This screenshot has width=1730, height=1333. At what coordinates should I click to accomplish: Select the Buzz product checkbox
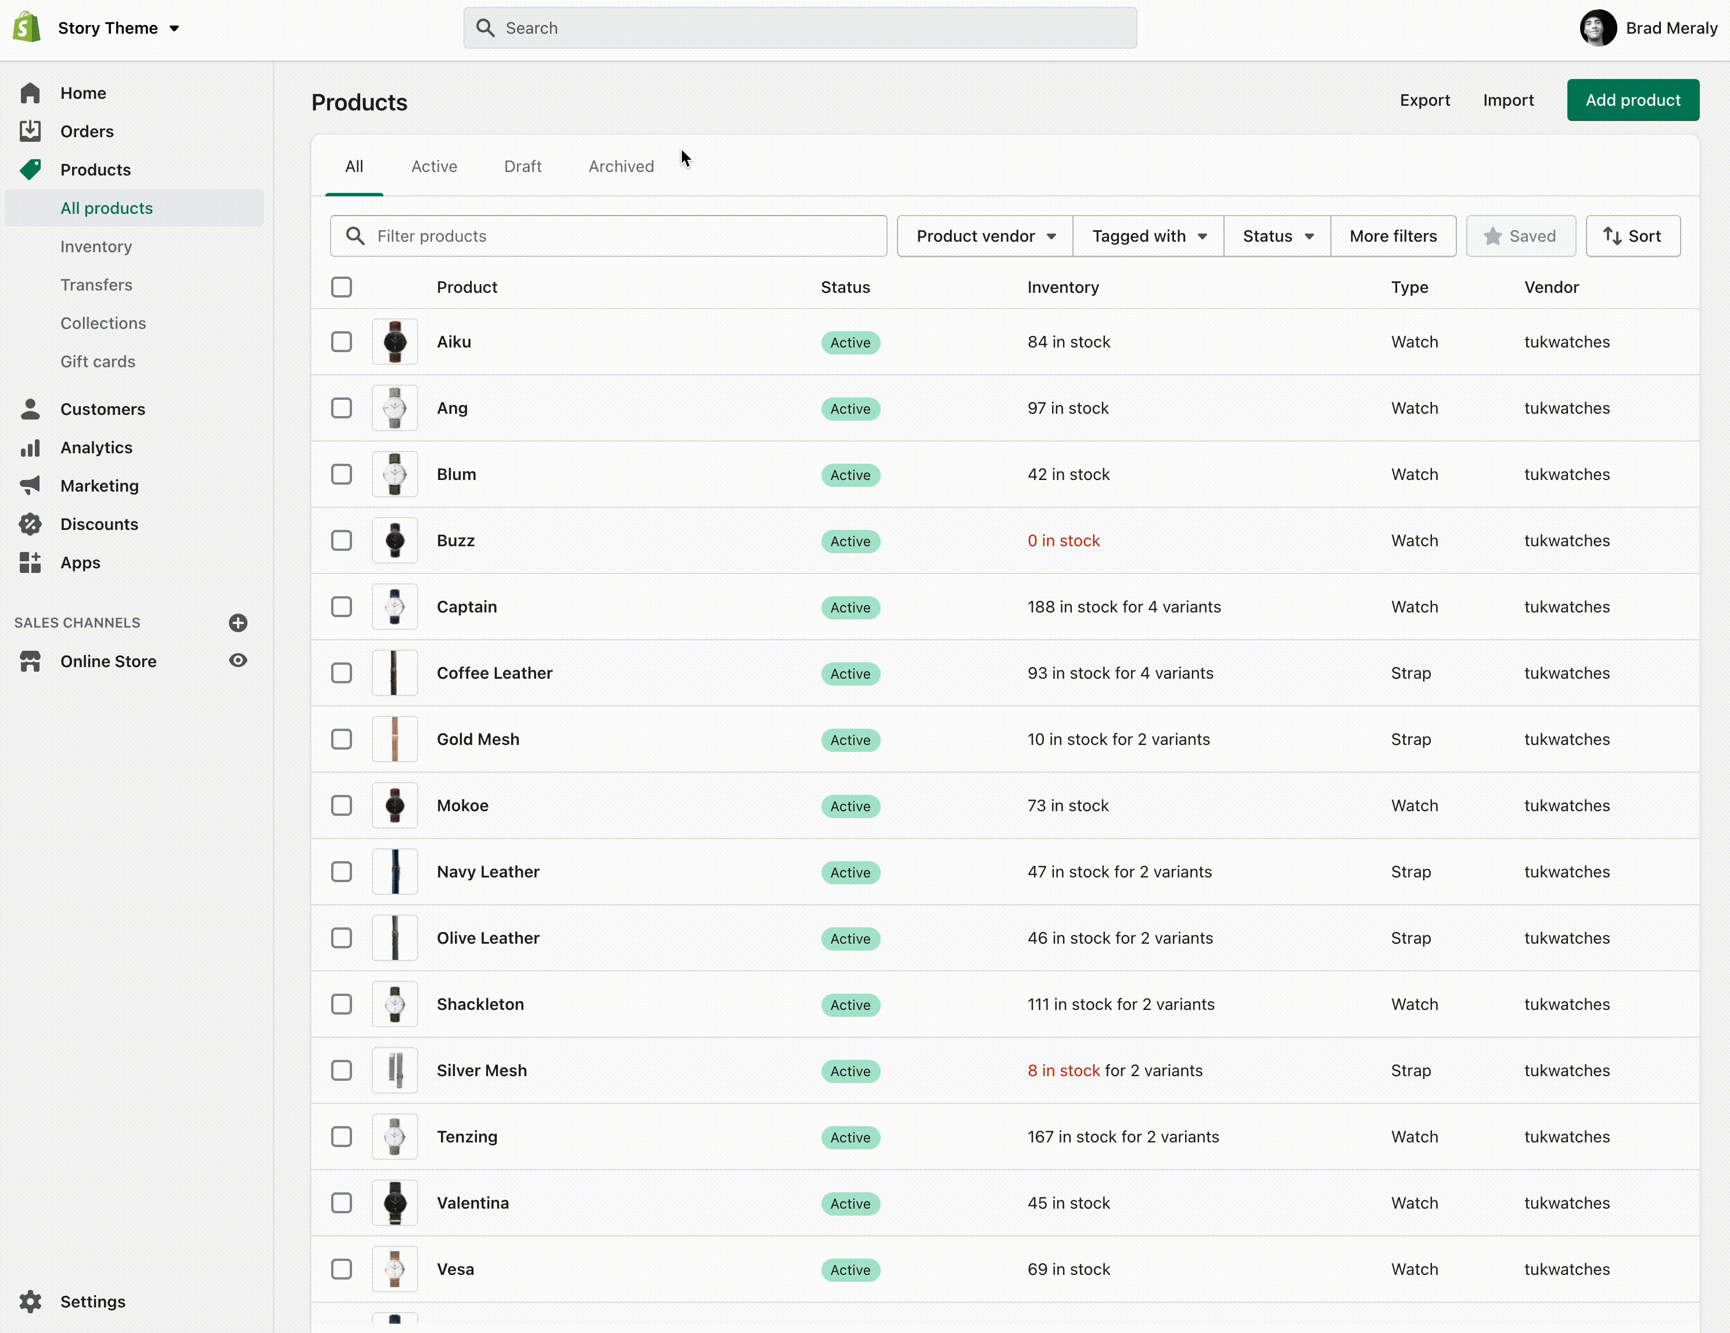342,540
